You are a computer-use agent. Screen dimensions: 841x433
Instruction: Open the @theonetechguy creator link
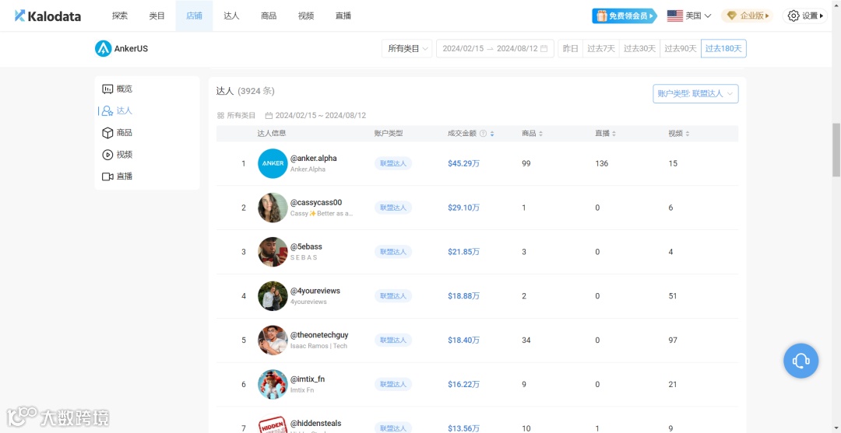coord(319,335)
